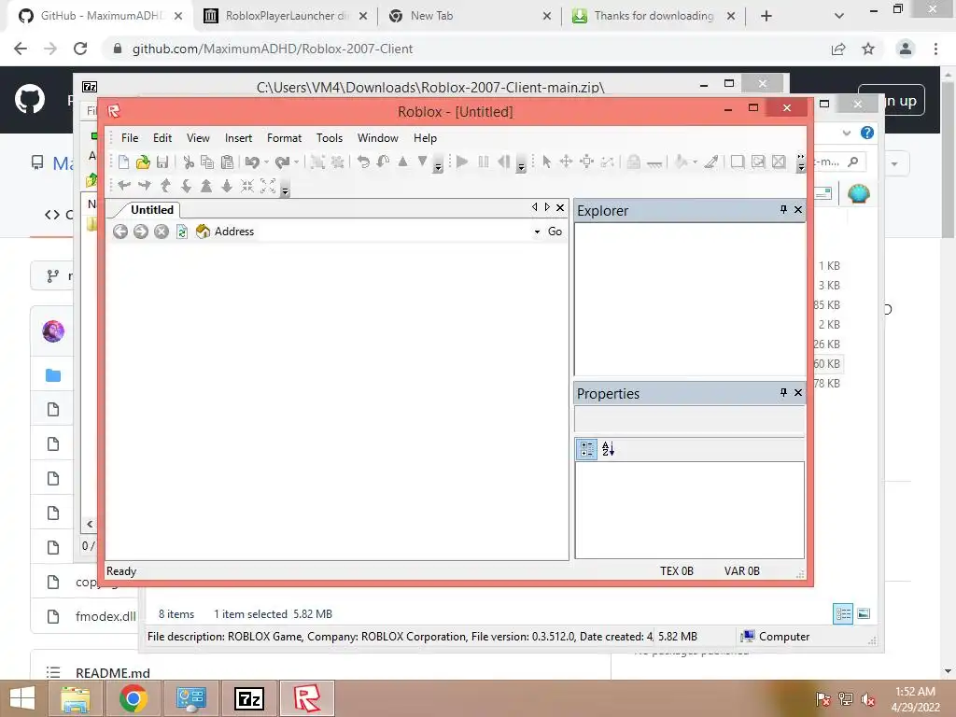
Task: Open the File menu in Roblox
Action: pyautogui.click(x=130, y=138)
